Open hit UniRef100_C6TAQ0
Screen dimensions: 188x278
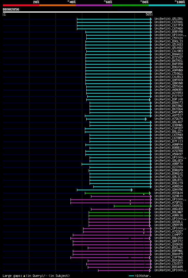tap(169, 28)
